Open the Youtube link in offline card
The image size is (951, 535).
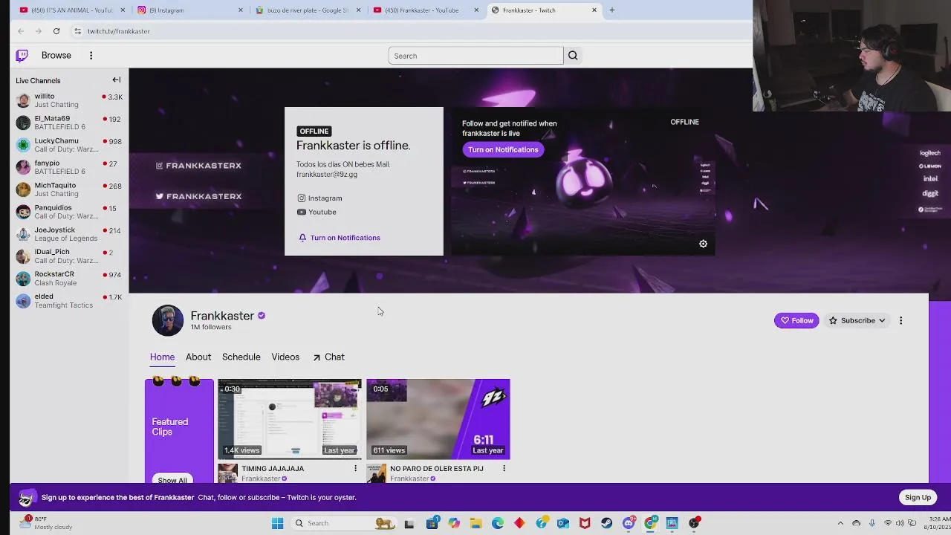click(x=317, y=212)
